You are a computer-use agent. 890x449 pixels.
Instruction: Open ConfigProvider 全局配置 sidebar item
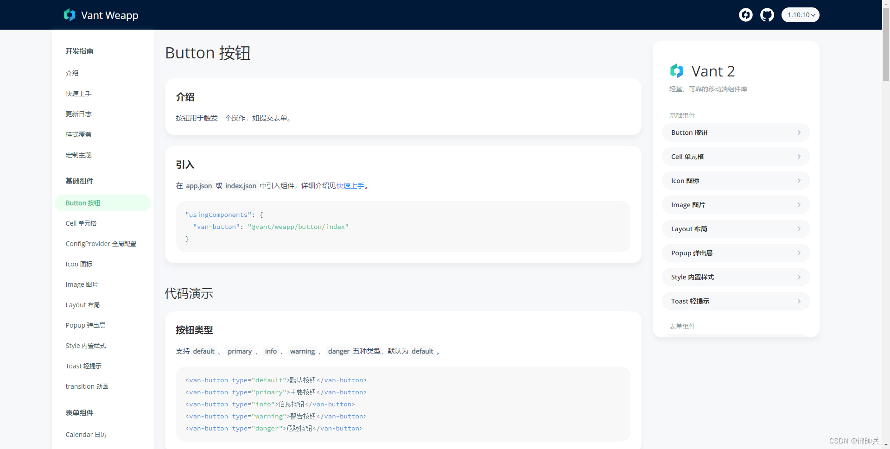coord(101,244)
